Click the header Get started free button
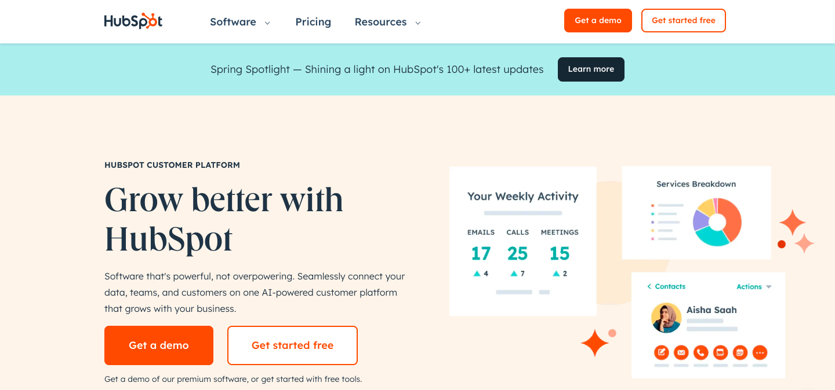The width and height of the screenshot is (835, 390). [683, 20]
